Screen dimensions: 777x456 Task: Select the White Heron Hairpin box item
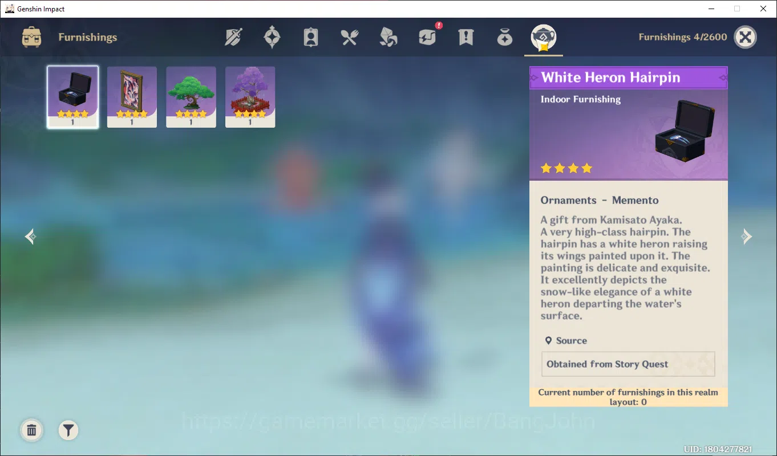pos(72,97)
